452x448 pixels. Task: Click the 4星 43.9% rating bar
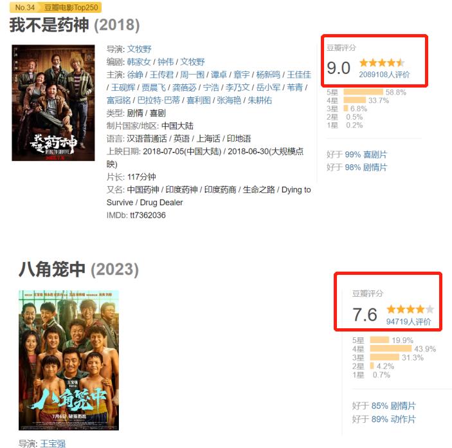point(391,349)
